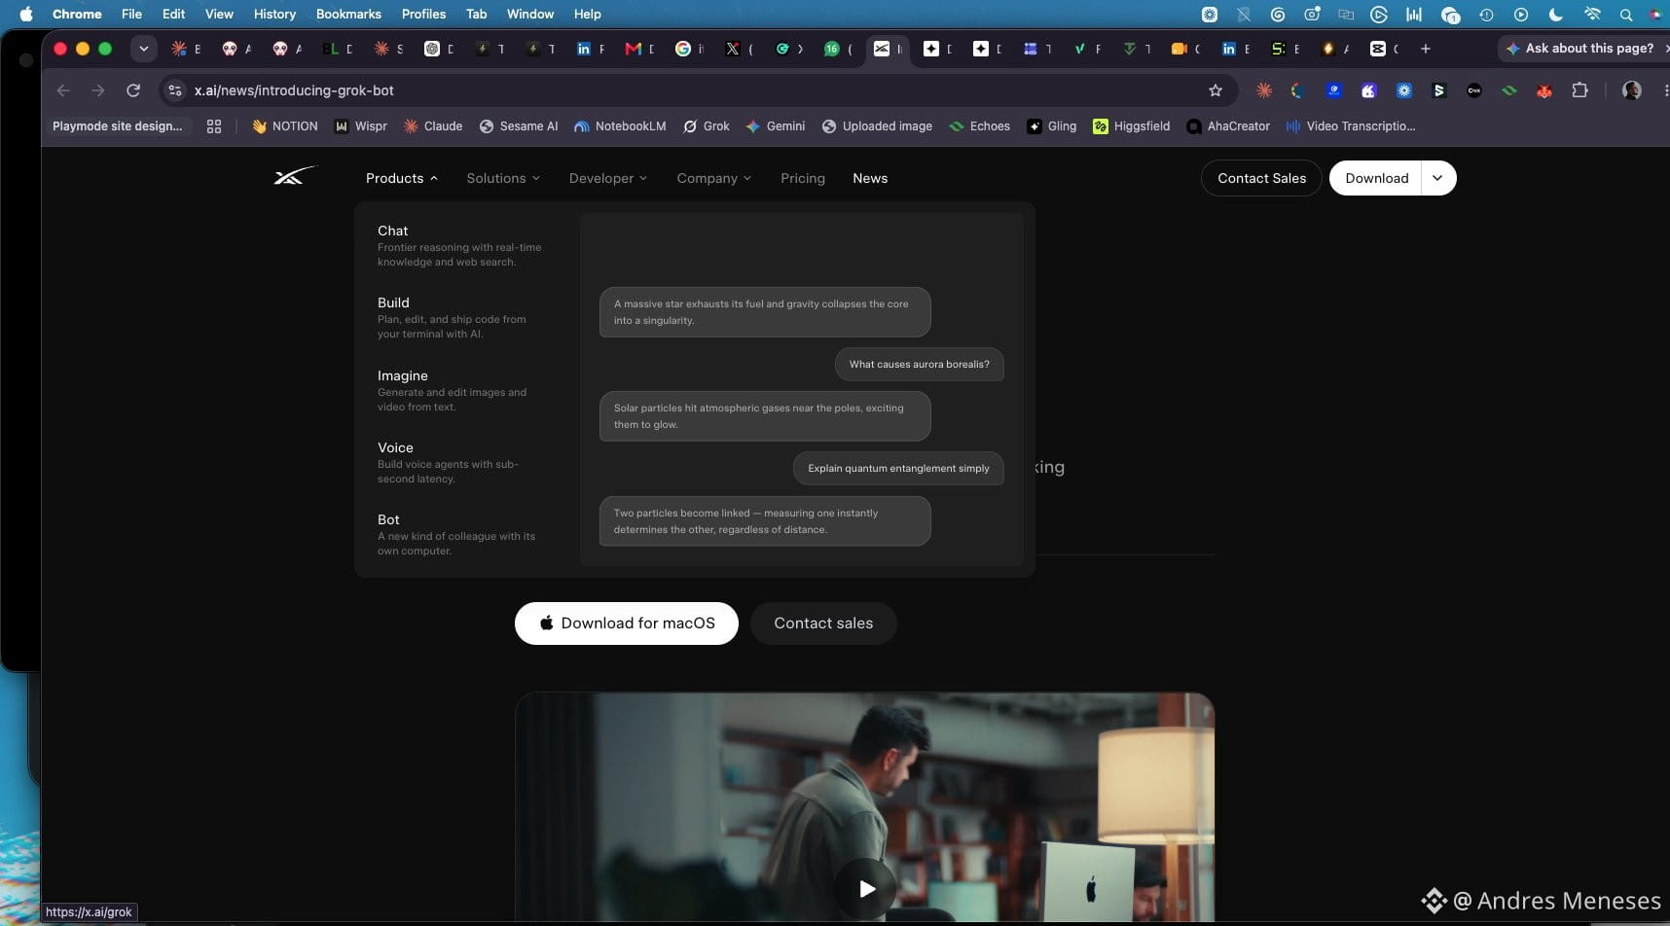Open the Higgsfield bookmark

tap(1132, 126)
